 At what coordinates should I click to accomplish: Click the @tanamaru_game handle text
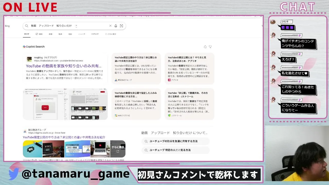(x=76, y=174)
